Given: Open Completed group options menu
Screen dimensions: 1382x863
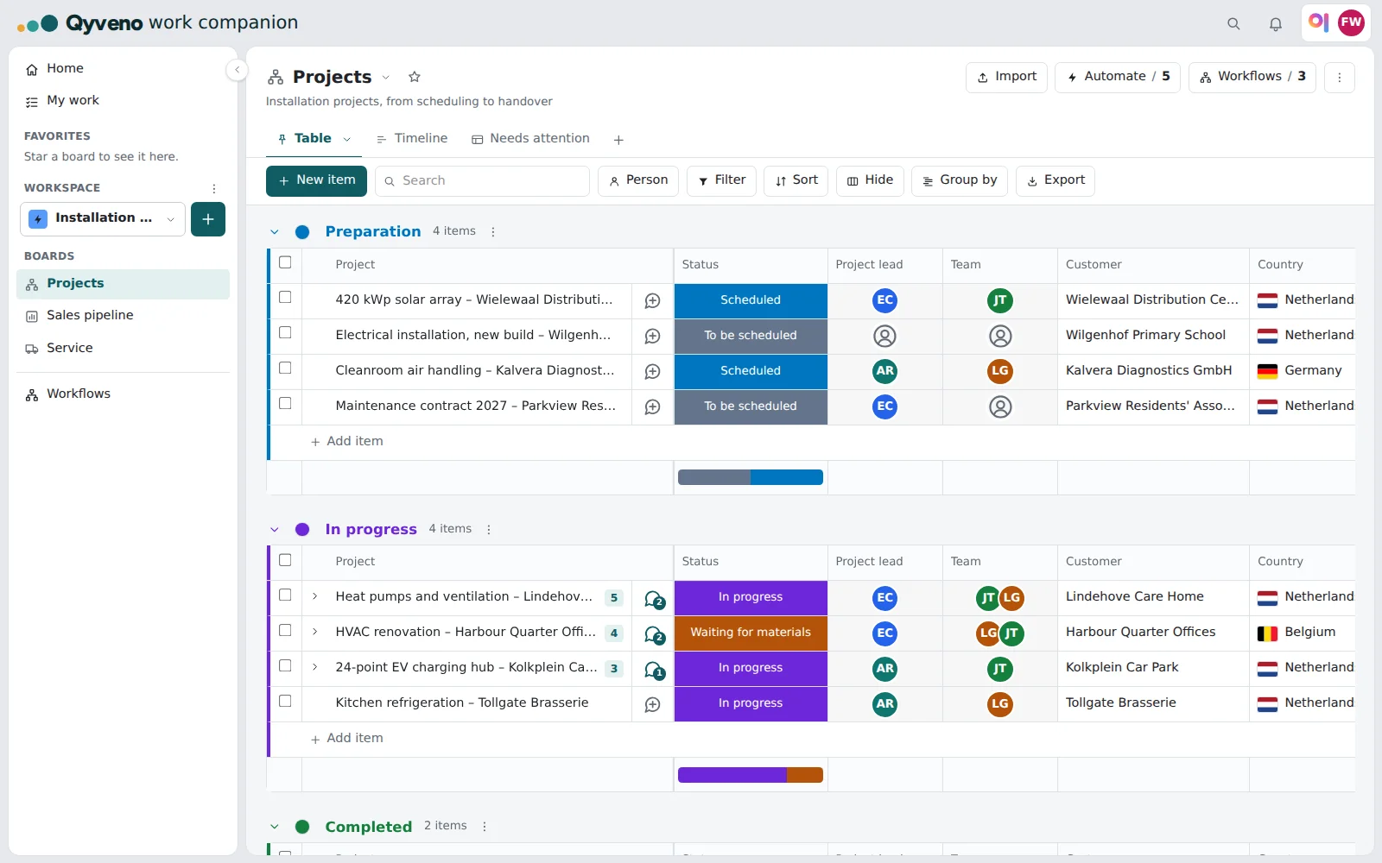Looking at the screenshot, I should point(485,827).
